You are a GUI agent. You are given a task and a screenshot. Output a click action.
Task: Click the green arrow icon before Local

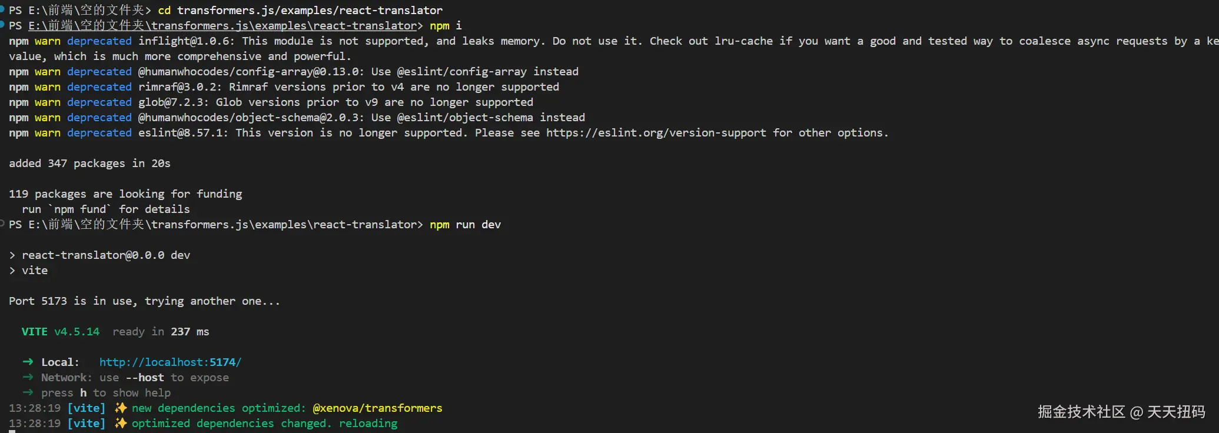(28, 362)
